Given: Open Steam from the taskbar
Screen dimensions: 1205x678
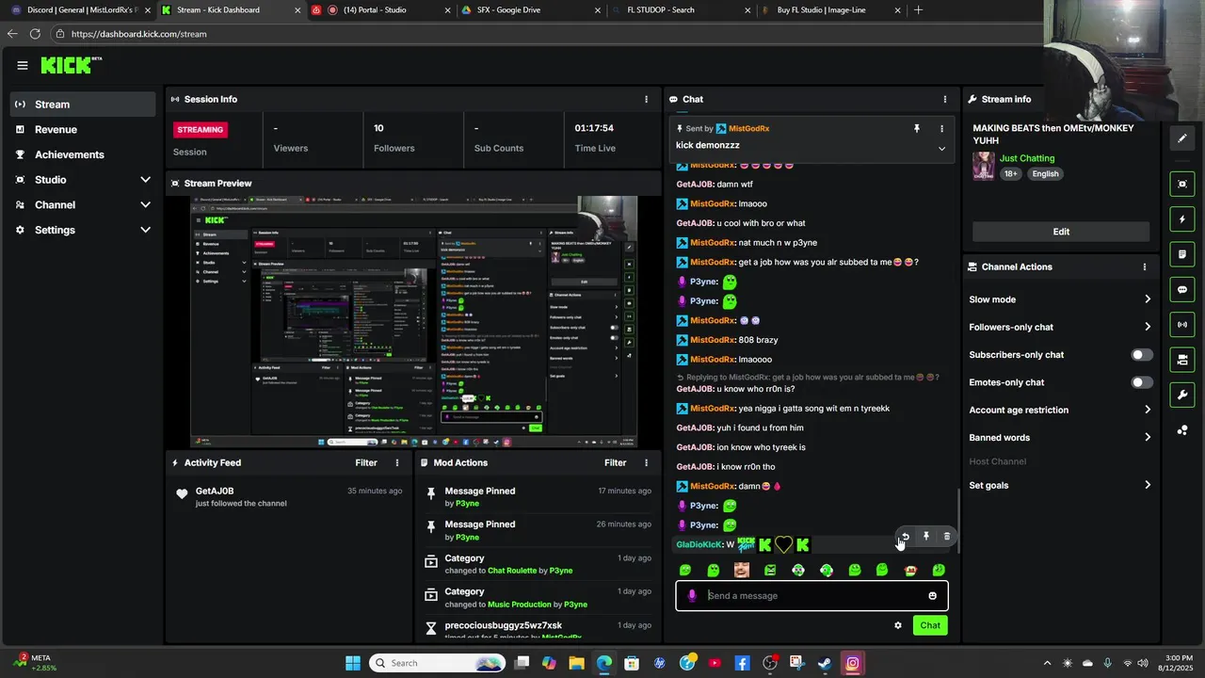Looking at the screenshot, I should coord(825,663).
